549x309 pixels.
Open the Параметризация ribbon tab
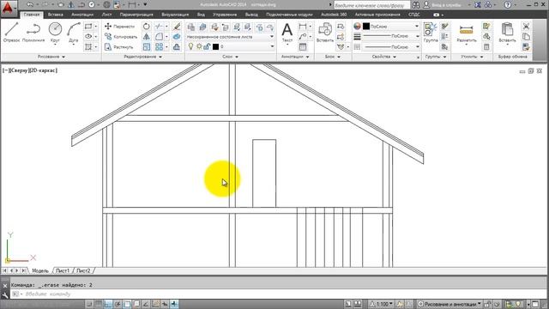point(136,15)
